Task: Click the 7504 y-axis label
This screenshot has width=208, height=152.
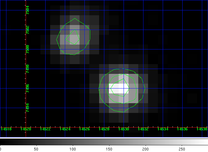Action: click(28, 10)
